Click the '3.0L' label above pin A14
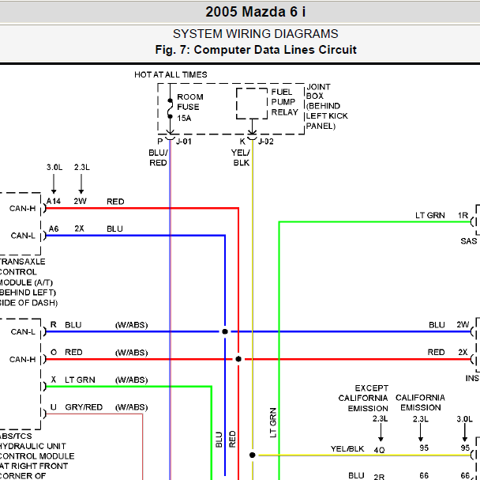Viewport: 480px width, 480px height. click(x=54, y=167)
